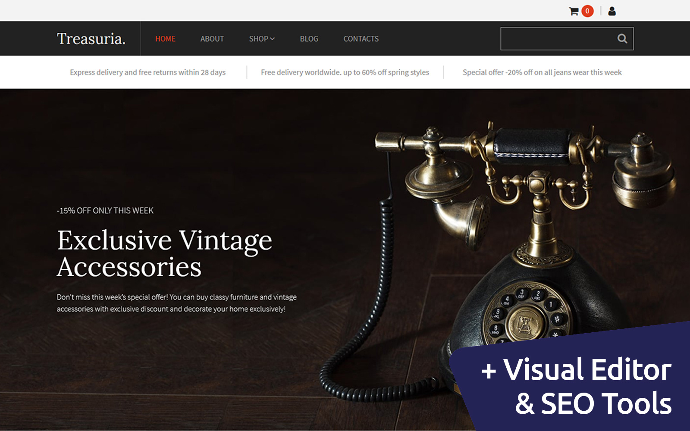Click the Treasuria logo
Screen dimensions: 690x431
91,39
